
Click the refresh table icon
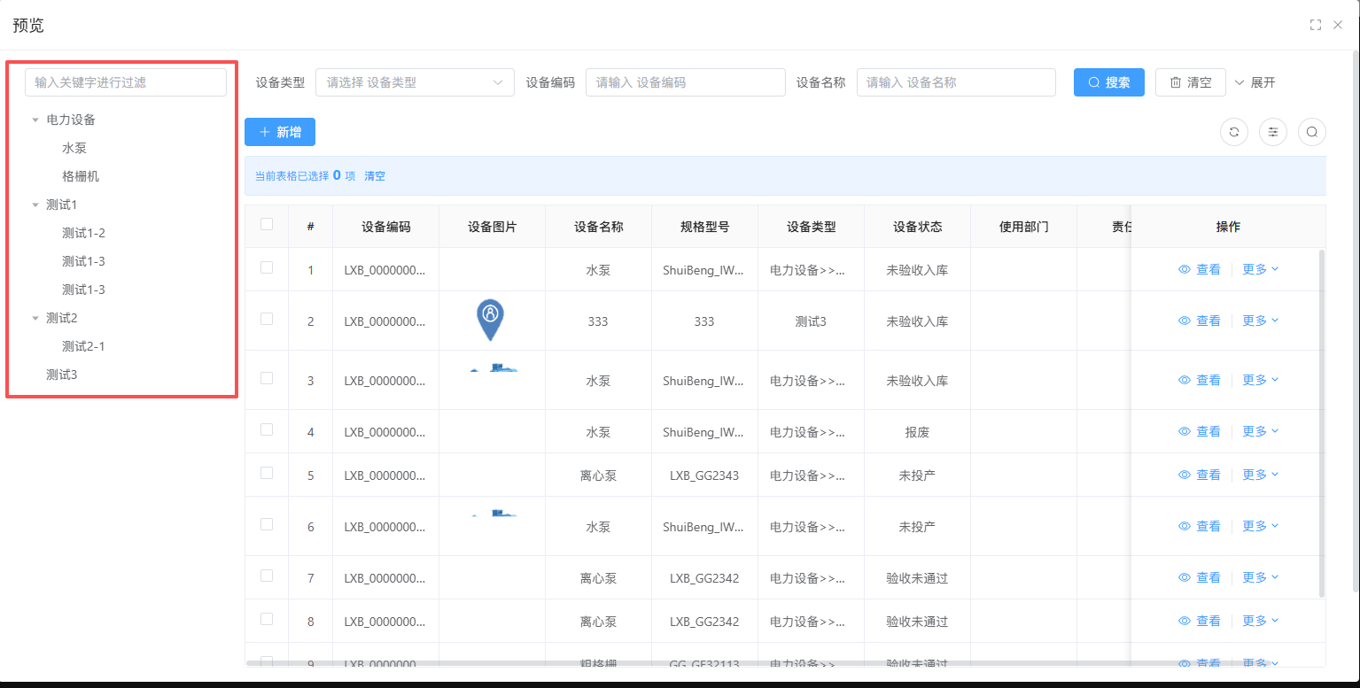1234,132
